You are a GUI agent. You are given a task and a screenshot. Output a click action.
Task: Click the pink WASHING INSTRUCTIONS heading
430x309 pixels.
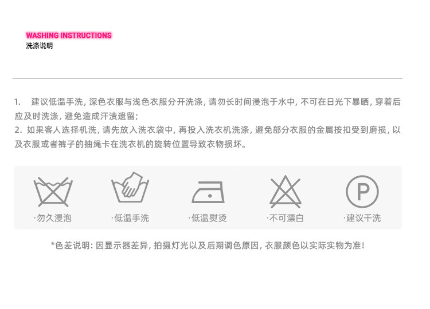(69, 35)
